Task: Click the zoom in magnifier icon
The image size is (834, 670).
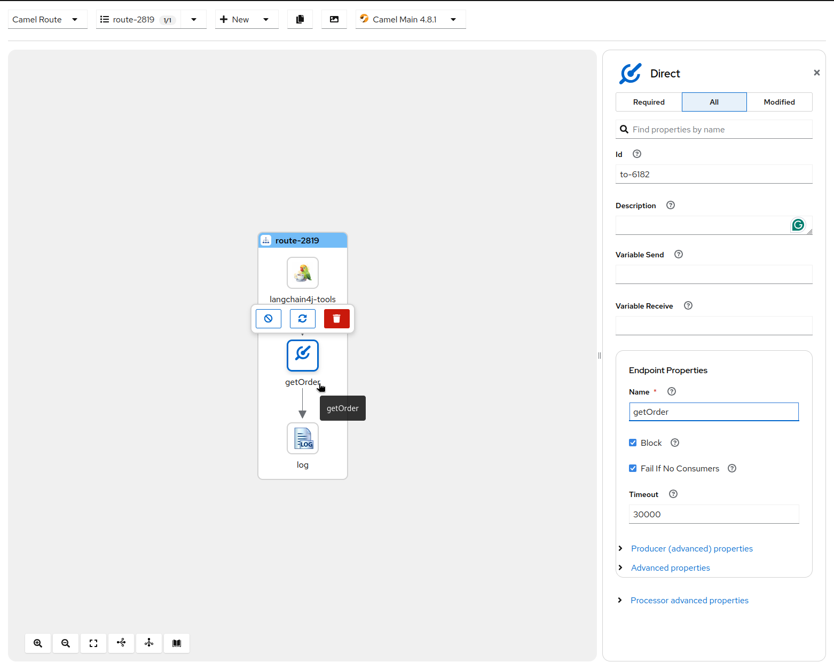Action: [38, 643]
